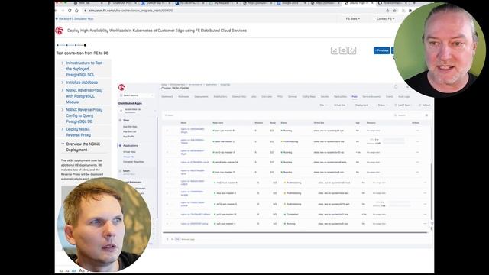Image resolution: width=489 pixels, height=275 pixels.
Task: Click the browser home icon
Action: [x=76, y=11]
